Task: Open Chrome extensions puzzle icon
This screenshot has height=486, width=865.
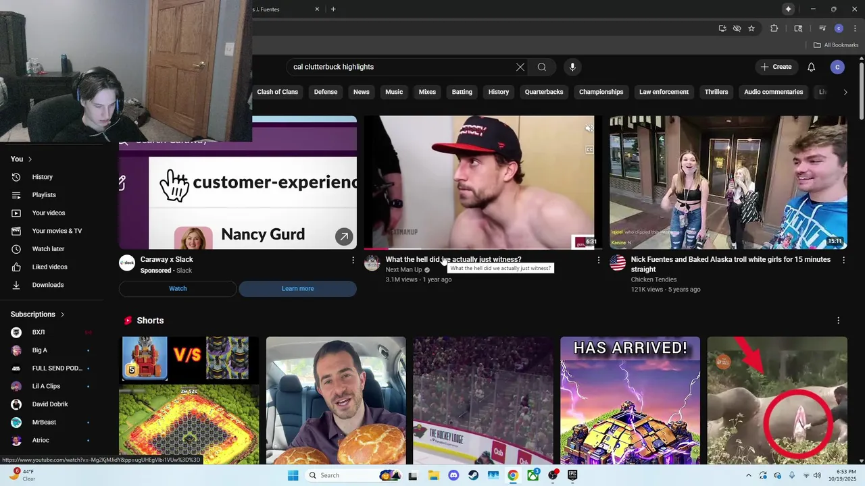Action: (774, 28)
